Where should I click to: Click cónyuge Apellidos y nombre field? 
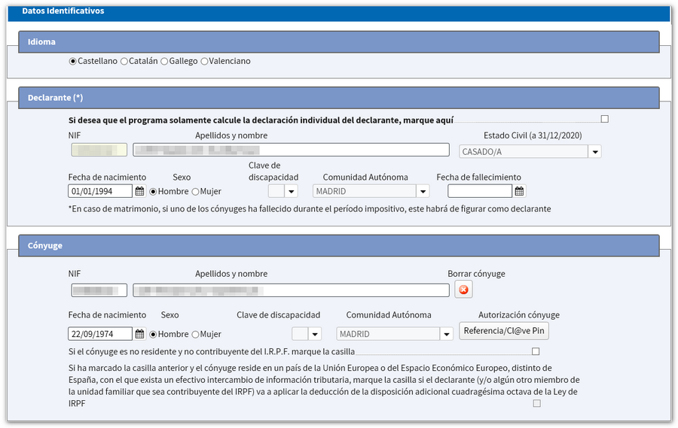click(x=291, y=290)
